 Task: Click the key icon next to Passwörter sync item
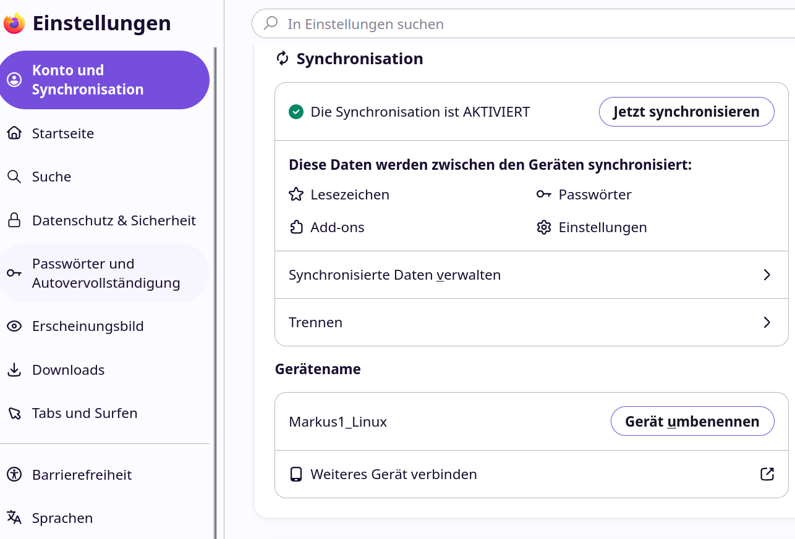point(544,194)
